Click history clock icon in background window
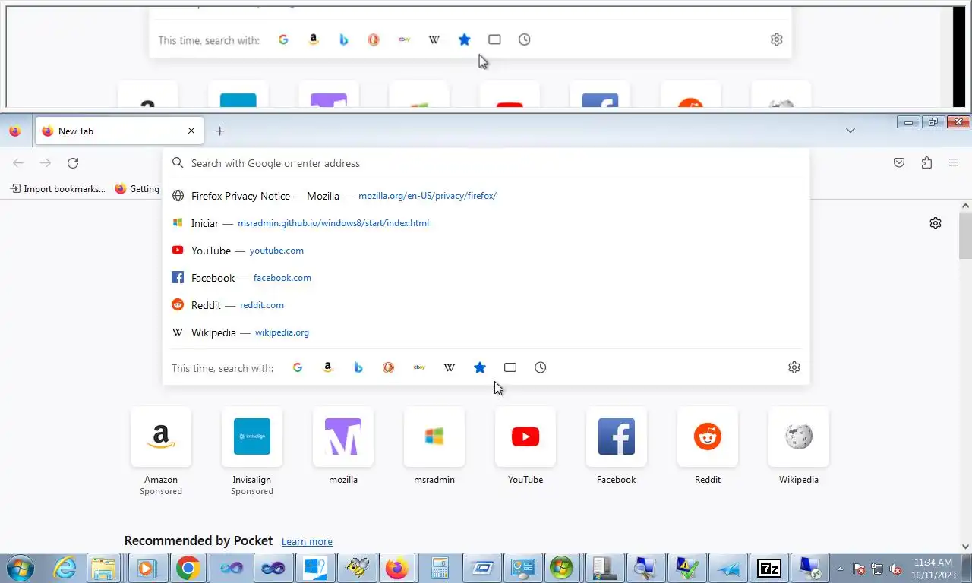 (x=525, y=39)
